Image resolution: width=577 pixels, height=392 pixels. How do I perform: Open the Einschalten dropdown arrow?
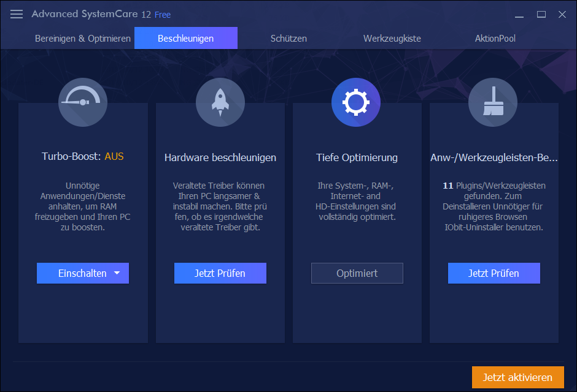[x=117, y=273]
